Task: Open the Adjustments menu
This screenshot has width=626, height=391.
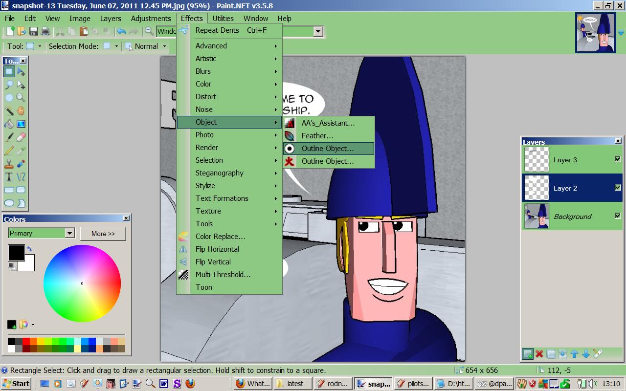Action: coord(151,19)
